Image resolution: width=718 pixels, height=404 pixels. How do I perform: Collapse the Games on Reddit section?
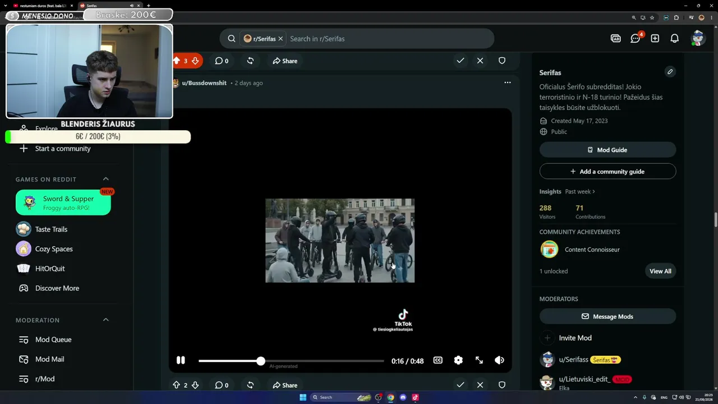106,179
